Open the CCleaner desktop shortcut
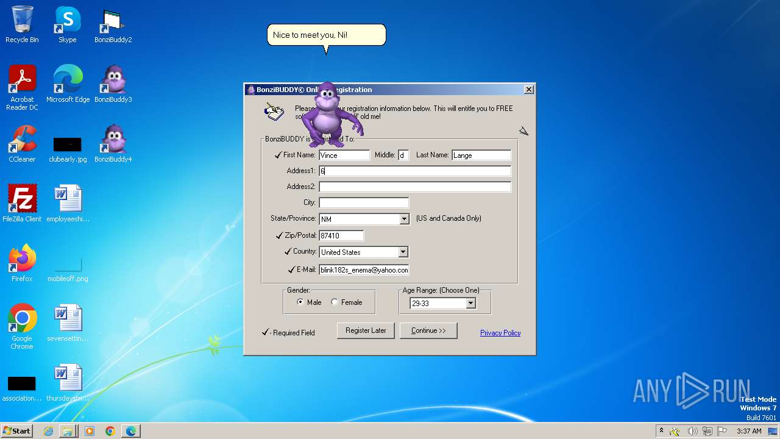 pyautogui.click(x=22, y=144)
